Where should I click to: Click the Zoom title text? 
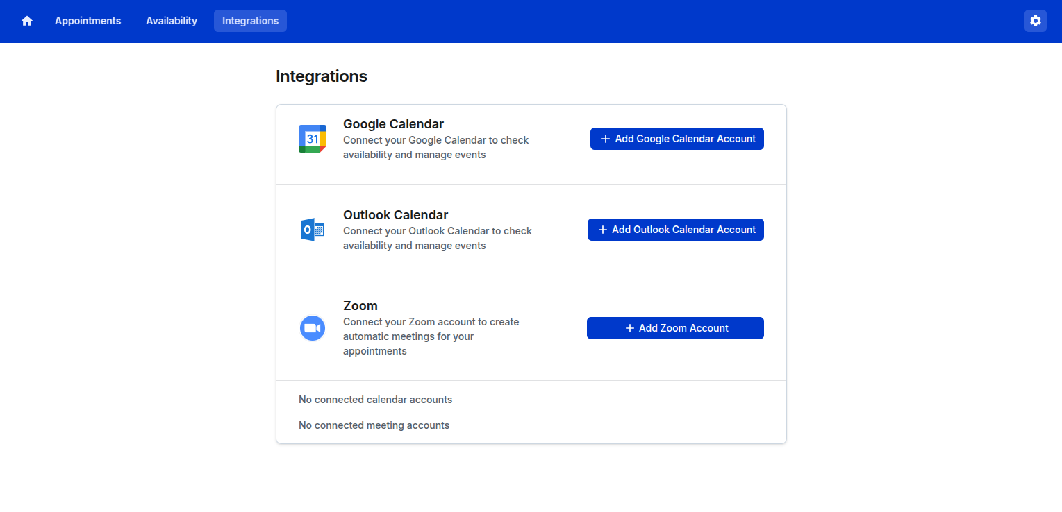(360, 306)
